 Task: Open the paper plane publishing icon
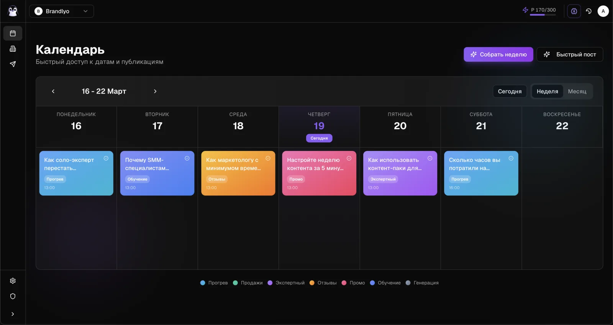(13, 64)
